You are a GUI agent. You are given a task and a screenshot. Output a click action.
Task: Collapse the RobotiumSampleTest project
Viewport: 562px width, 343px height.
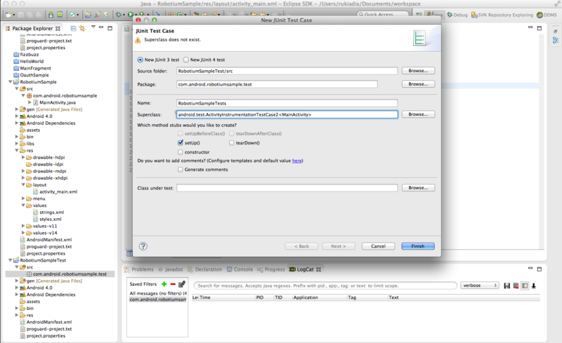pyautogui.click(x=10, y=260)
